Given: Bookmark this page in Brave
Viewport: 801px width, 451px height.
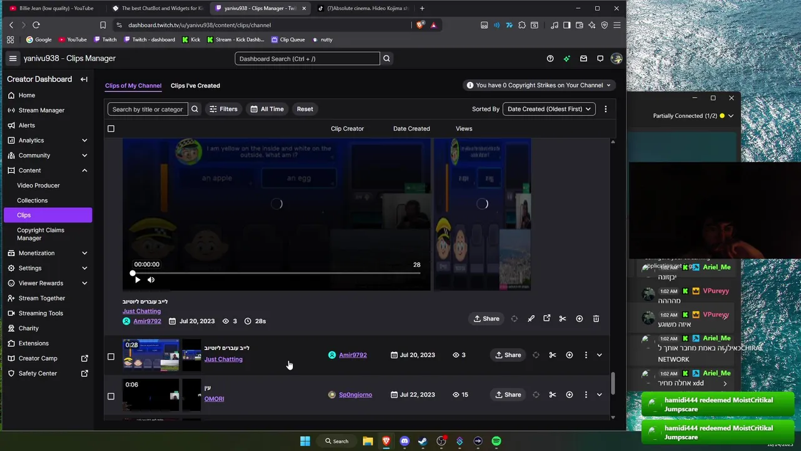Looking at the screenshot, I should pyautogui.click(x=103, y=25).
